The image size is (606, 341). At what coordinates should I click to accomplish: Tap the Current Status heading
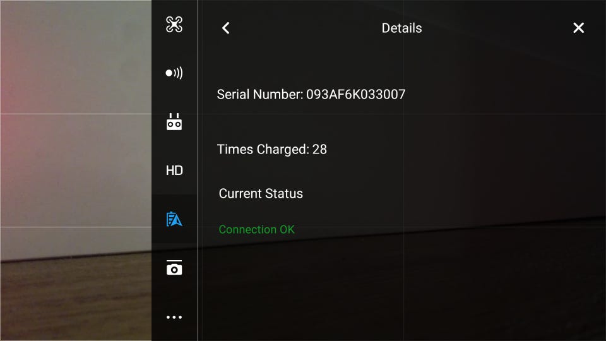click(x=261, y=193)
